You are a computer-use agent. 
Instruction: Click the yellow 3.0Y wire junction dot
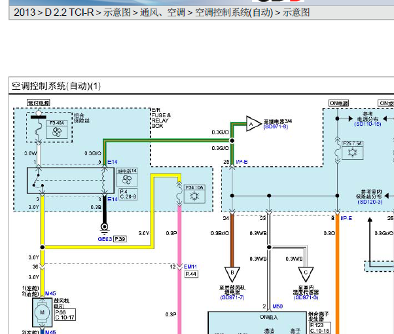pos(42,248)
